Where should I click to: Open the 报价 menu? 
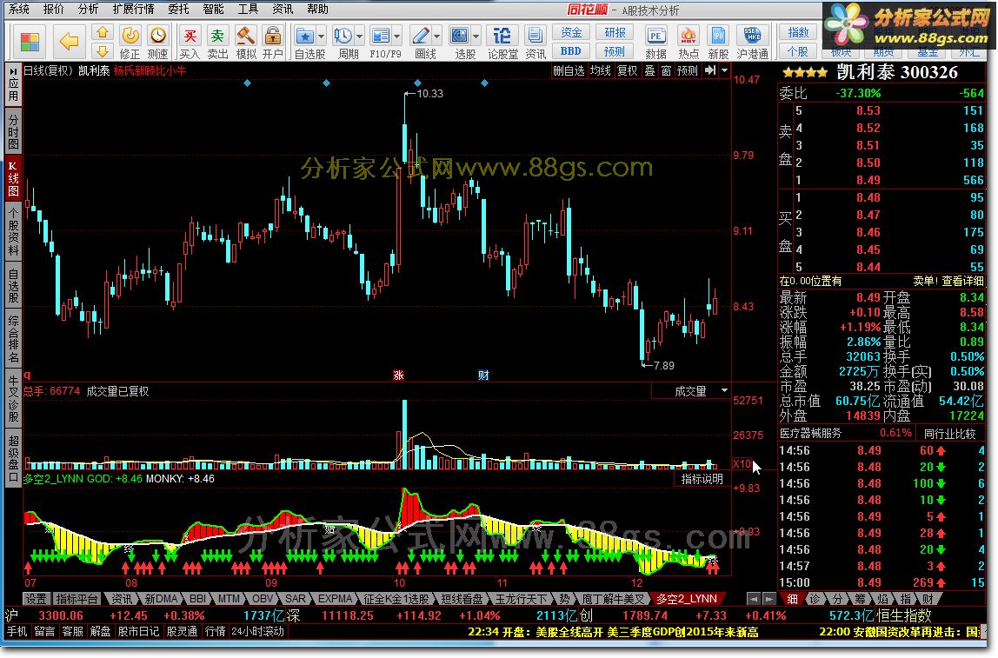tap(54, 9)
